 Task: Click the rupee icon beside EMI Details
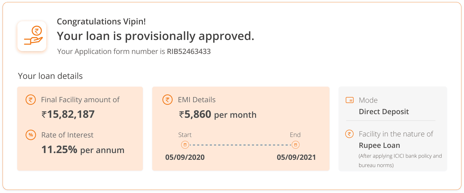[x=168, y=100]
